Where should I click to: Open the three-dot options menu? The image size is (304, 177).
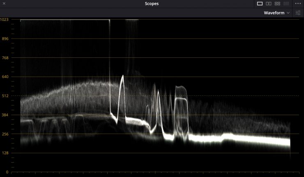point(298,4)
